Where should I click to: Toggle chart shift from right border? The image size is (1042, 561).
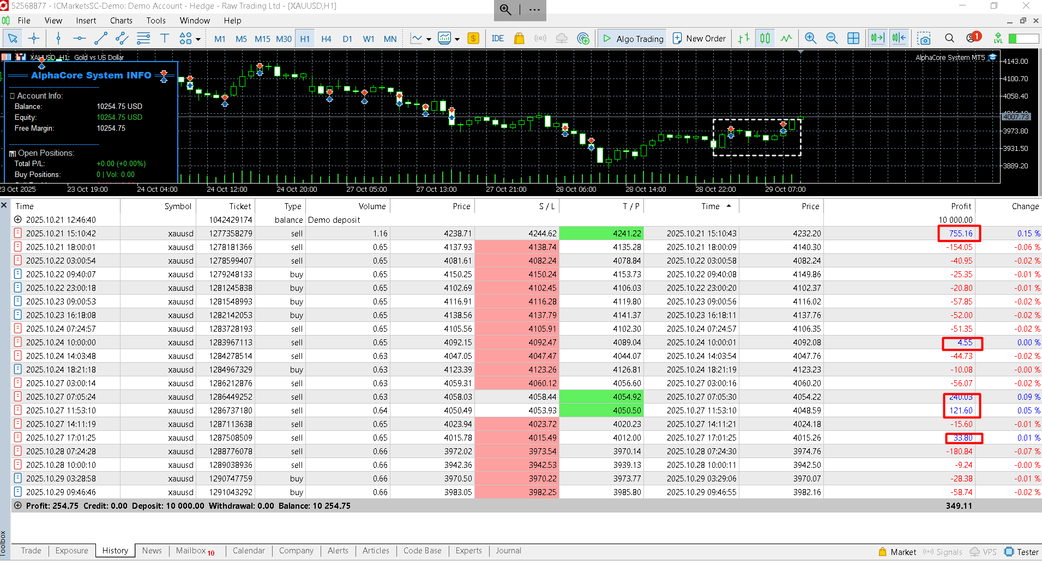pos(899,38)
